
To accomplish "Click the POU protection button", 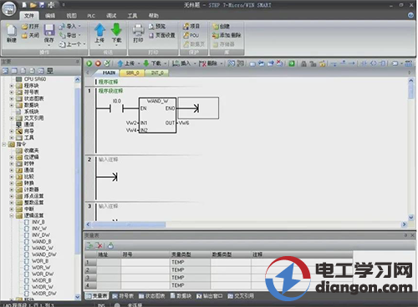I will (x=191, y=35).
